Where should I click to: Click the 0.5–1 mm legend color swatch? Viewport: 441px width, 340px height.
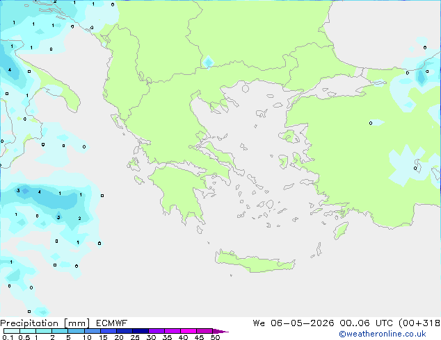pyautogui.click(x=28, y=331)
